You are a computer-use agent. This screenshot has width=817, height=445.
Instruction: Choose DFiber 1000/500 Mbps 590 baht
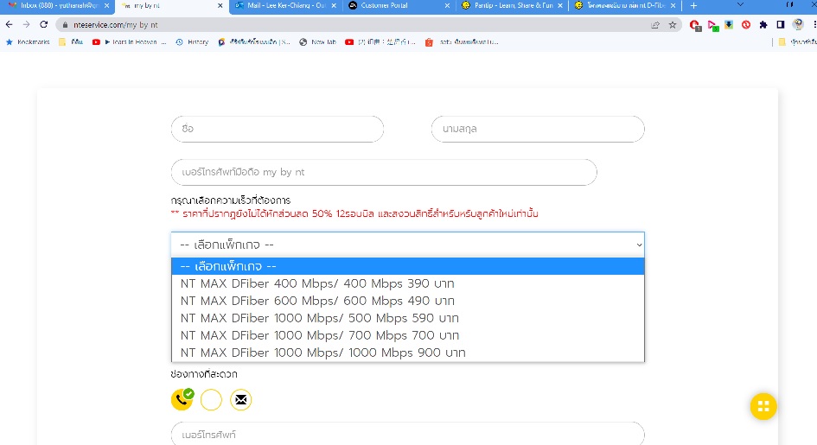(407, 318)
